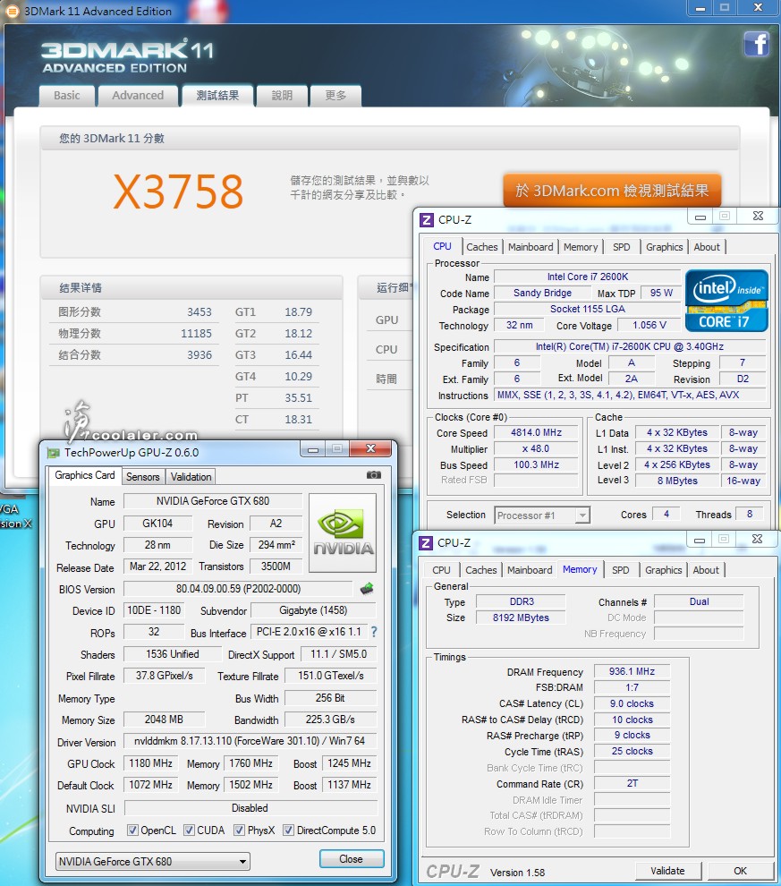Click the Bandwidth value 225.3 GB/s
This screenshot has width=781, height=886.
point(330,720)
